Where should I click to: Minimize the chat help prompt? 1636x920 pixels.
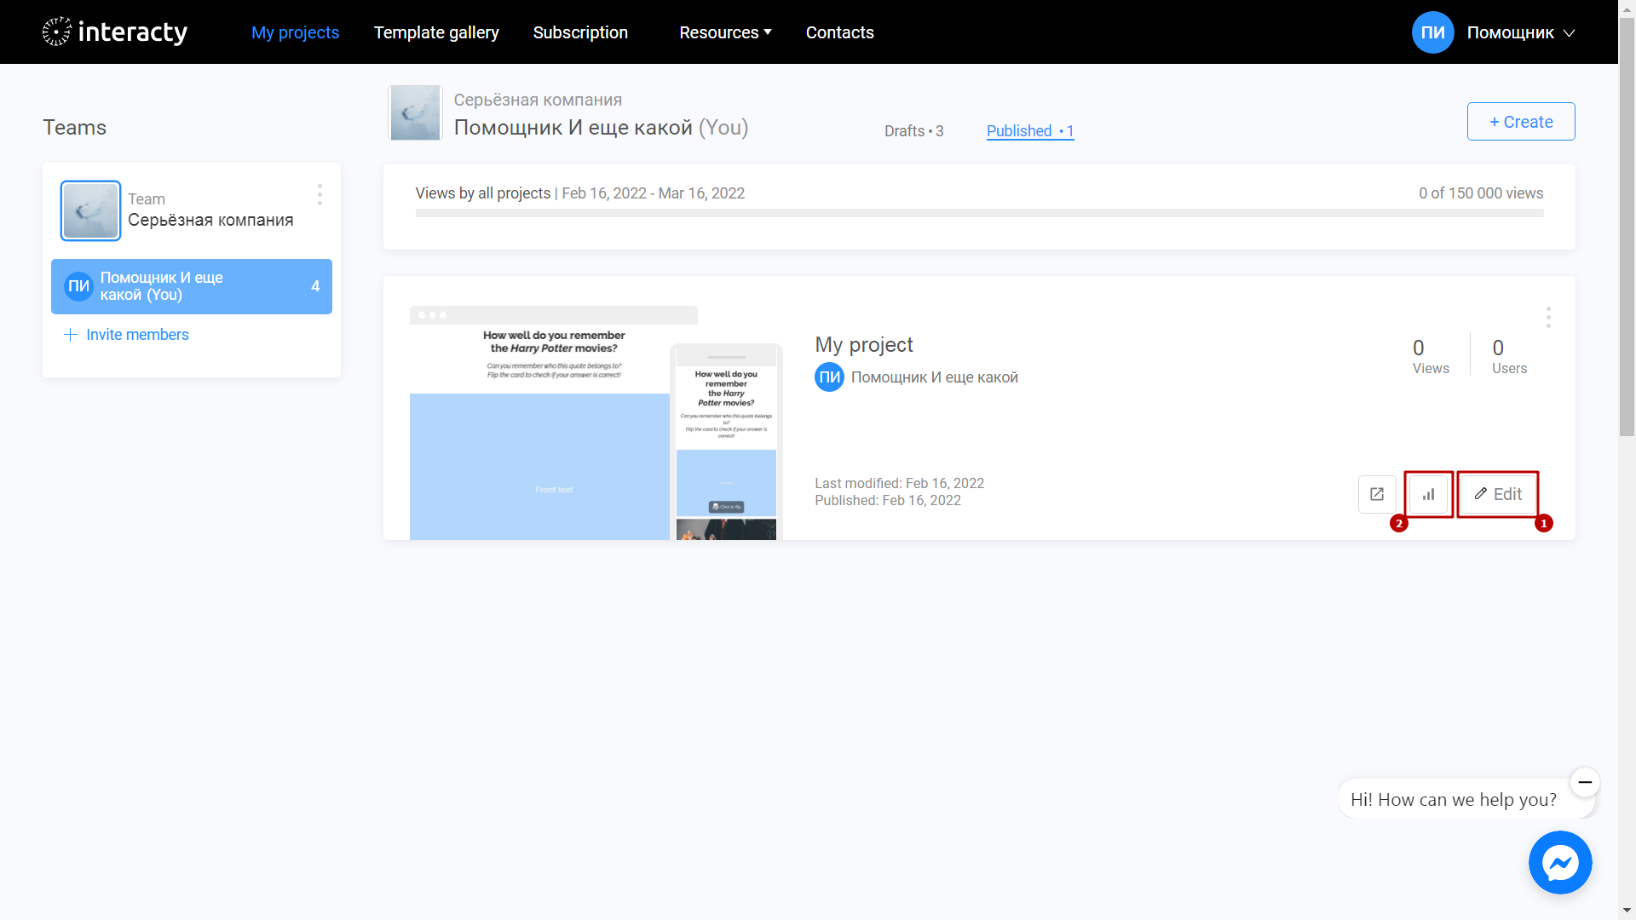[x=1585, y=782]
